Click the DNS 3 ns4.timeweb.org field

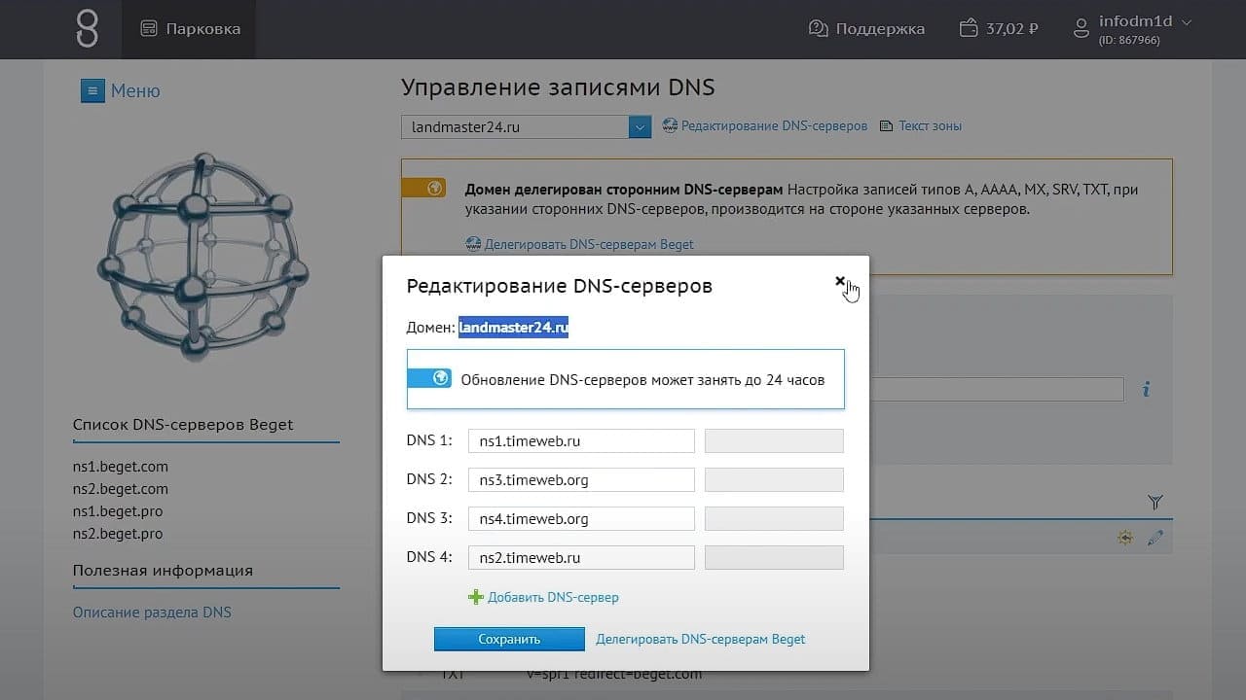click(581, 519)
